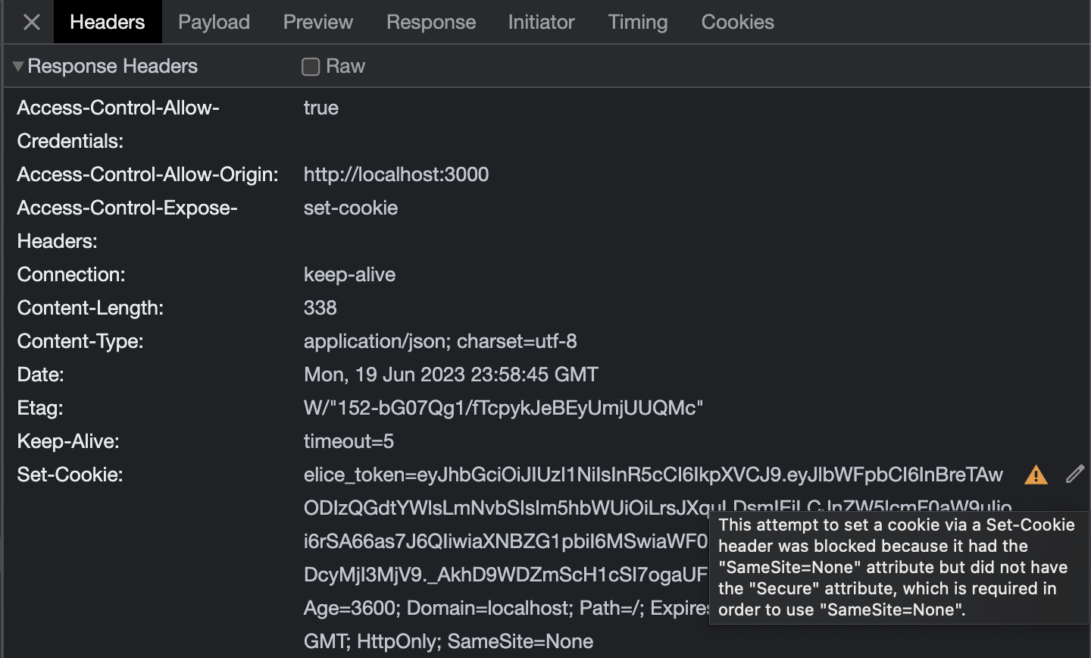This screenshot has height=658, width=1091.
Task: Click the set-cookie expose headers value
Action: (351, 208)
